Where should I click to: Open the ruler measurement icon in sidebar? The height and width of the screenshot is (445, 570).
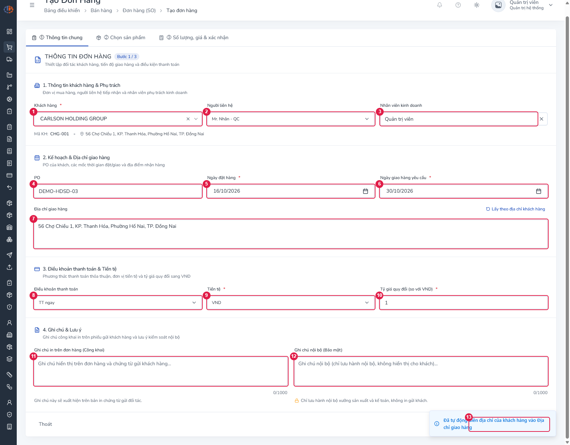pos(10,375)
